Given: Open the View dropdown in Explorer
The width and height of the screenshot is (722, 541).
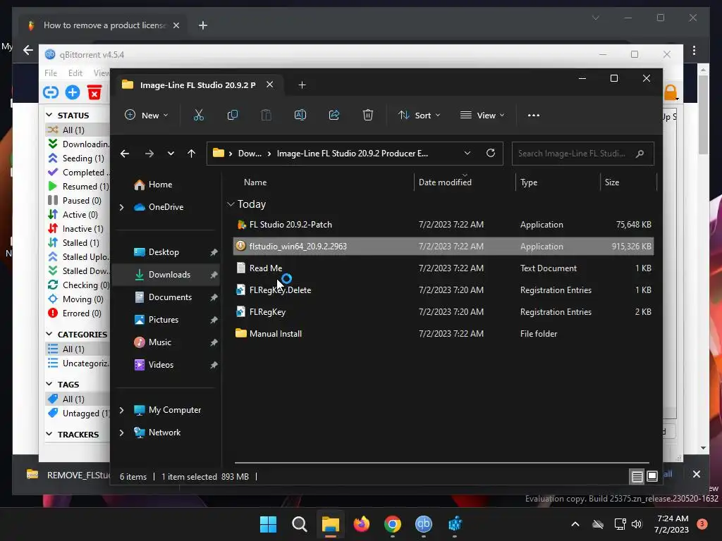Looking at the screenshot, I should [x=482, y=115].
